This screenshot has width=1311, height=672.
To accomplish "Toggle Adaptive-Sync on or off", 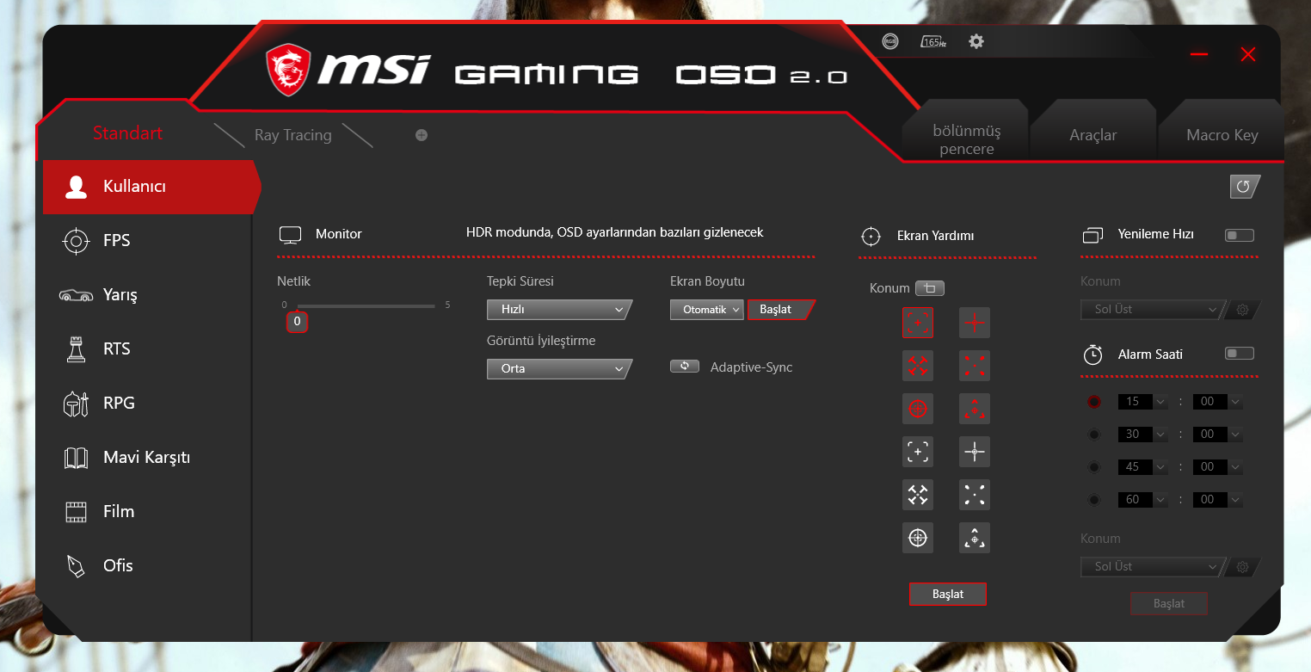I will 685,367.
